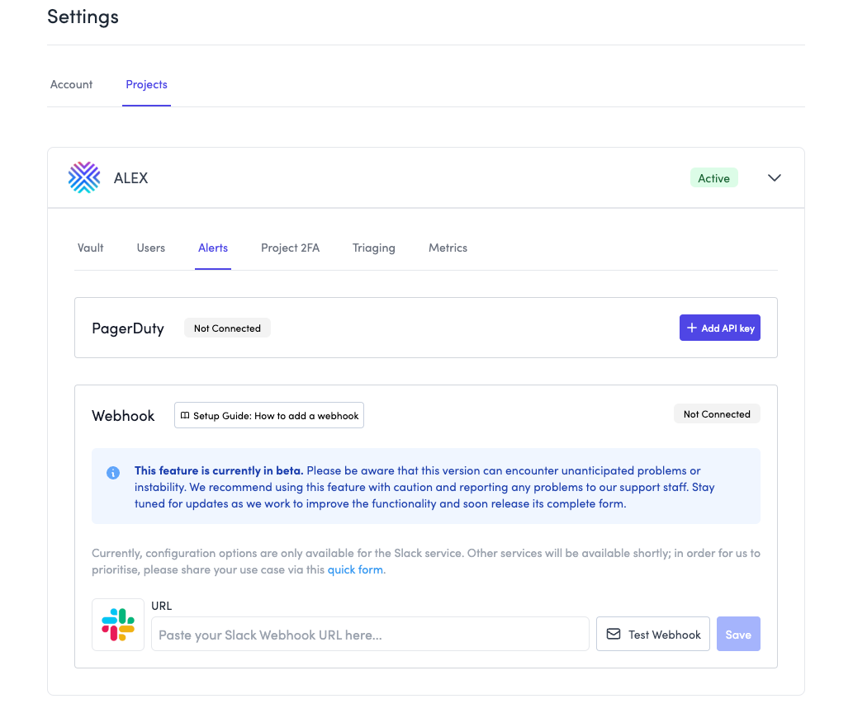View the Metrics tab

448,248
